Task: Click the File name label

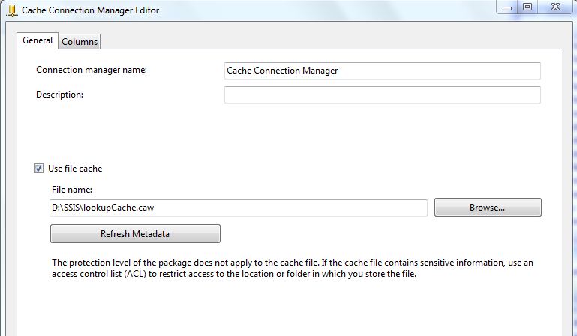Action: pyautogui.click(x=71, y=190)
